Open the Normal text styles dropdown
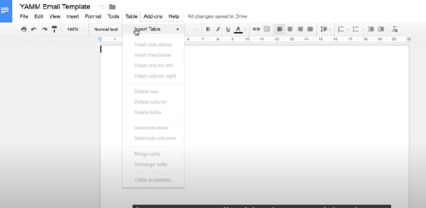The height and width of the screenshot is (208, 426). [x=106, y=29]
